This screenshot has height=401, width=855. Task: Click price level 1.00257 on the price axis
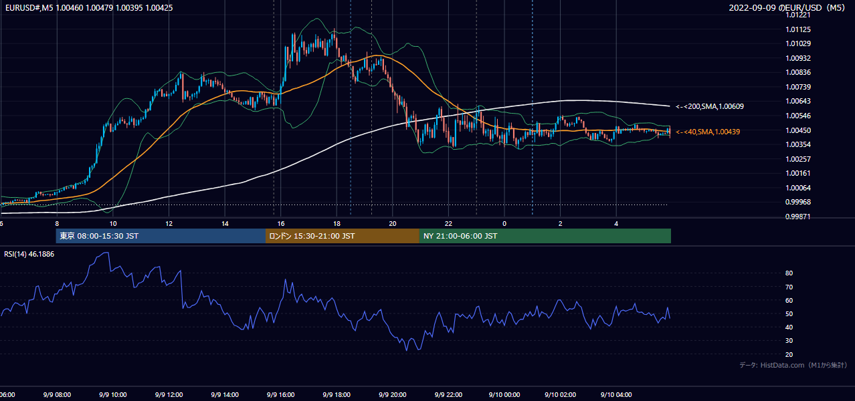pyautogui.click(x=797, y=159)
